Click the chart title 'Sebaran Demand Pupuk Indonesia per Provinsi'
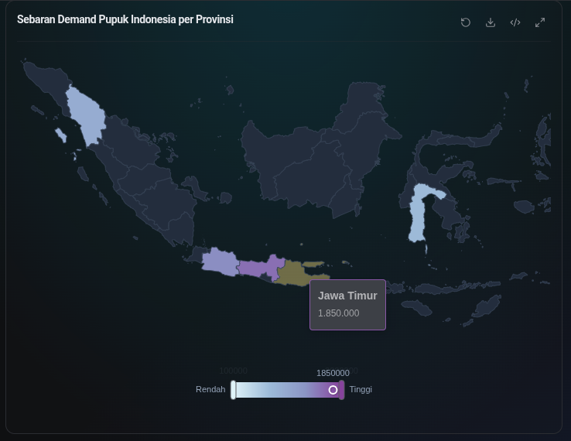The height and width of the screenshot is (441, 571). (125, 19)
